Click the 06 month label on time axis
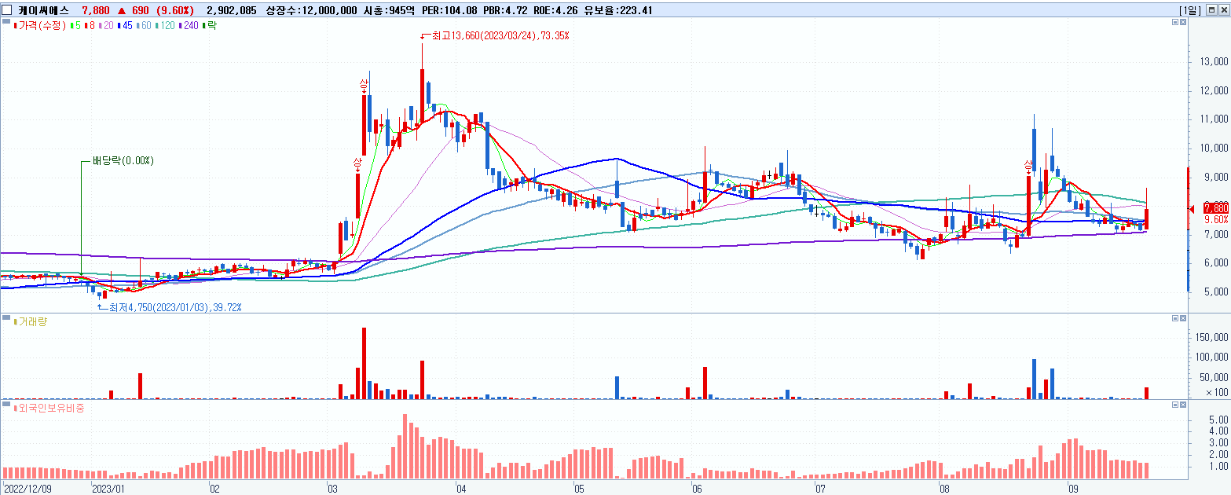This screenshot has width=1231, height=495. (696, 488)
